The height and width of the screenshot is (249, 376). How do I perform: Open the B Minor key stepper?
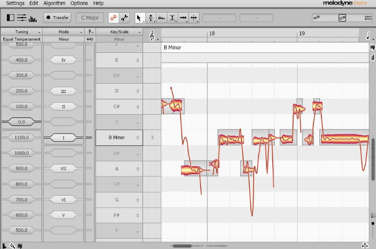[x=138, y=137]
